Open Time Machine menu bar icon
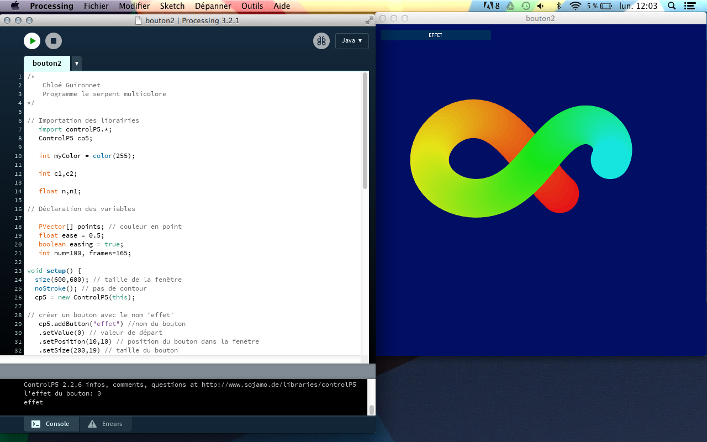Viewport: 707px width, 442px height. [526, 6]
